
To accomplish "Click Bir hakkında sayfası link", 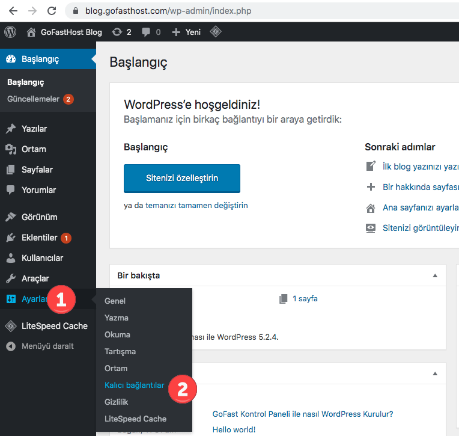I will (421, 187).
